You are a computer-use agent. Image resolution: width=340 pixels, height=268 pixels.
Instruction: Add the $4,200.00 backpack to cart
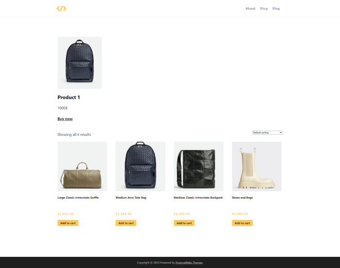184,223
